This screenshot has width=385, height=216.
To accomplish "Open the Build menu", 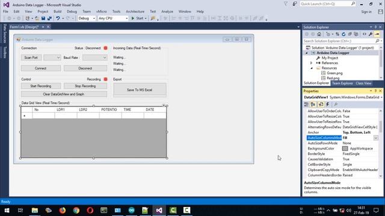I will (58, 11).
